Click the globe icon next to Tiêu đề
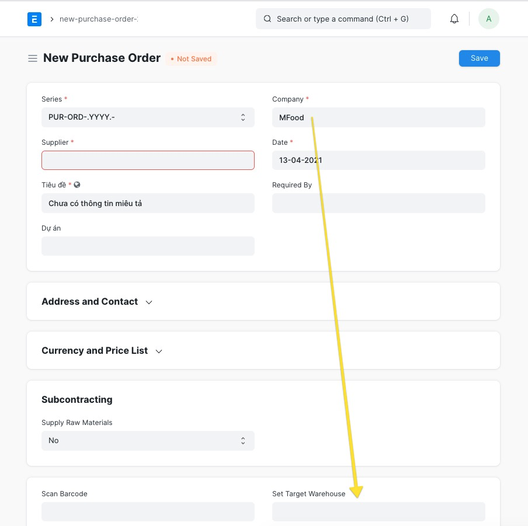The height and width of the screenshot is (526, 528). [x=78, y=184]
